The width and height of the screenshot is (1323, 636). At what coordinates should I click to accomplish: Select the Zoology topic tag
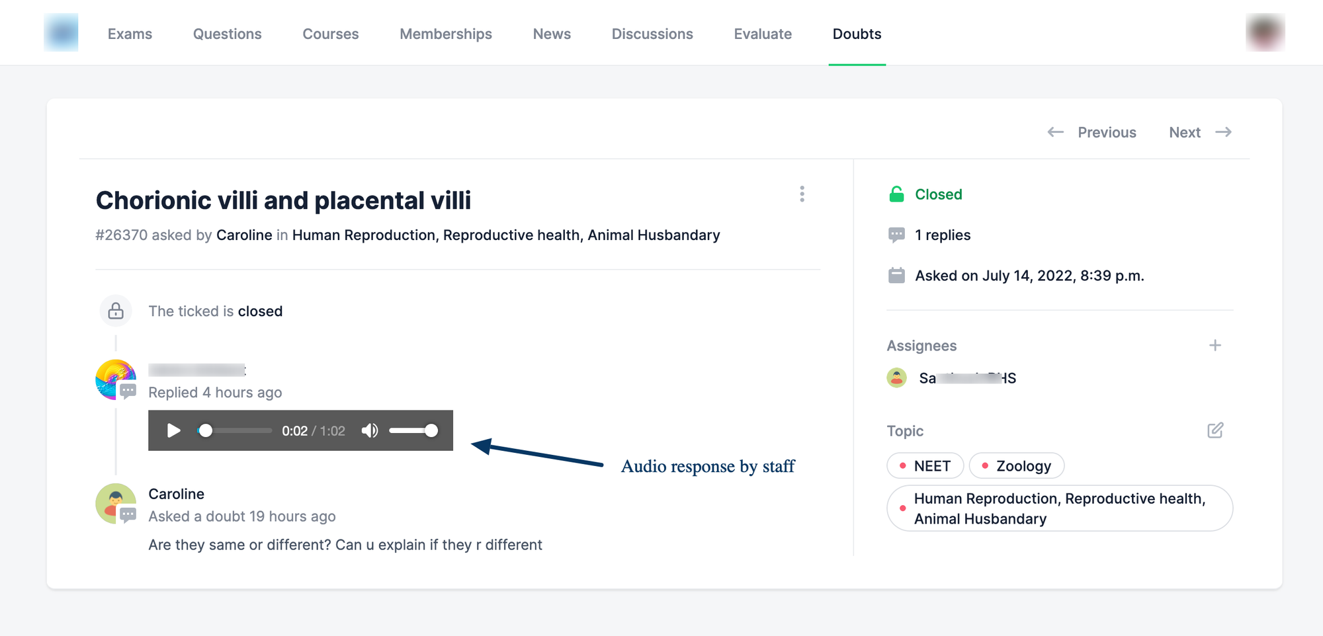click(1017, 466)
